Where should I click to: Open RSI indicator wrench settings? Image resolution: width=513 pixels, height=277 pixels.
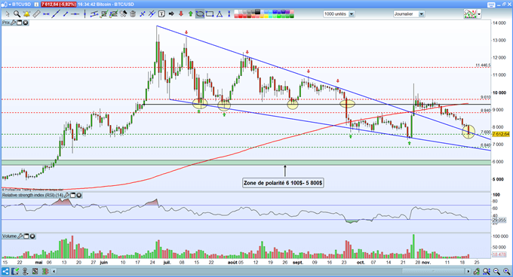pyautogui.click(x=66, y=195)
